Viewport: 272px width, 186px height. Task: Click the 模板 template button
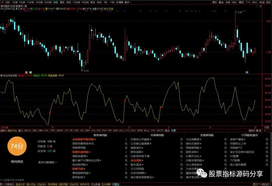[259, 130]
